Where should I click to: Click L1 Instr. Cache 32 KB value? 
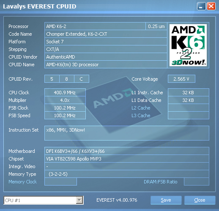189,93
